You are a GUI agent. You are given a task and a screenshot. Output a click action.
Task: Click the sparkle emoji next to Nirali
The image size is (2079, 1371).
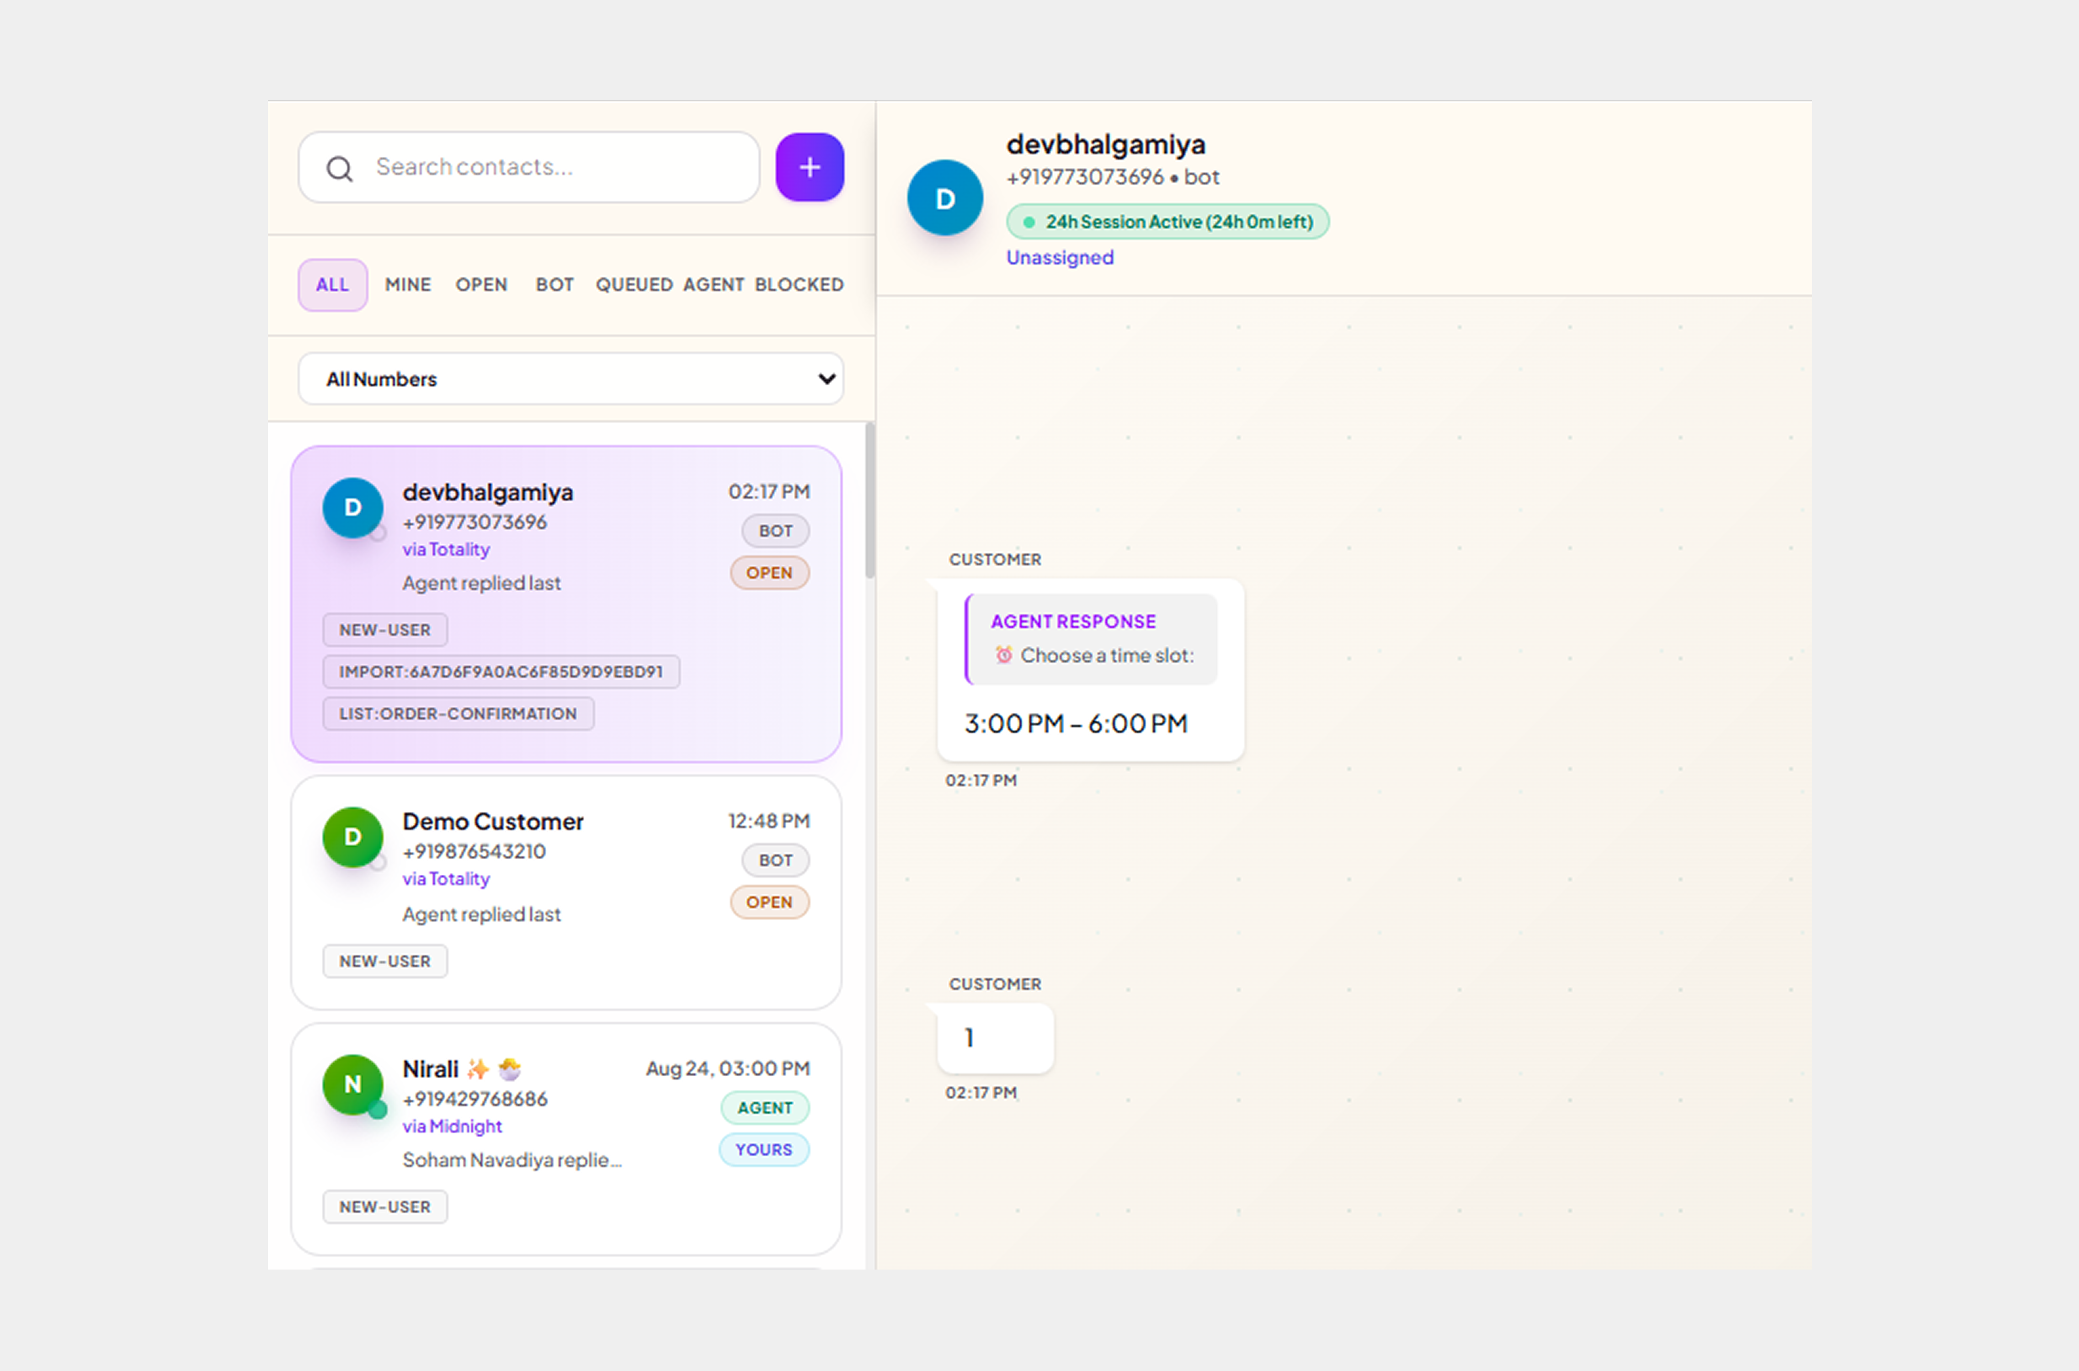pos(478,1068)
